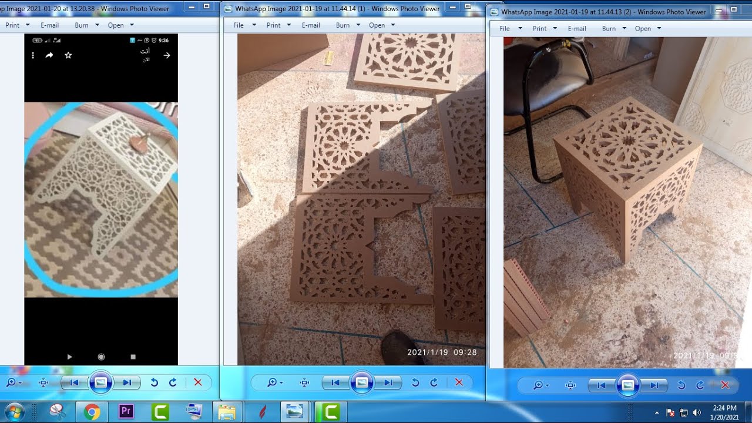Screen dimensions: 752x423
Task: Open Print menu in middle viewer
Action: (278, 25)
